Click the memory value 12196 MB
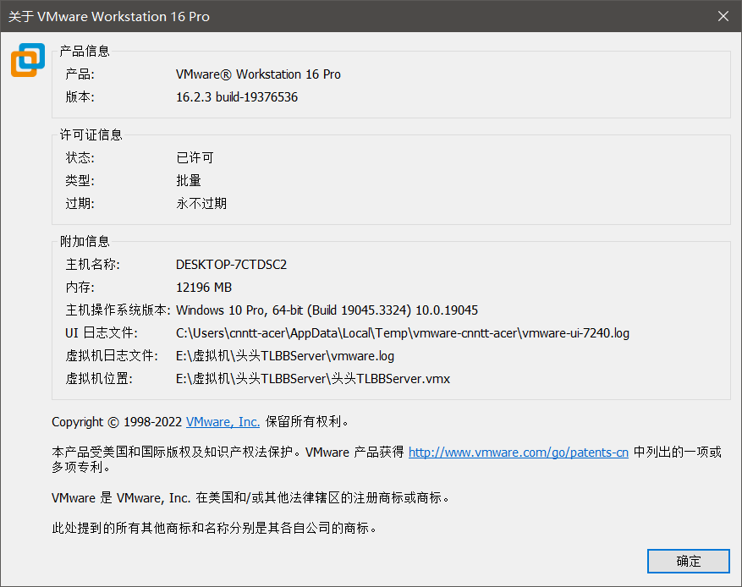The image size is (742, 587). pos(204,287)
